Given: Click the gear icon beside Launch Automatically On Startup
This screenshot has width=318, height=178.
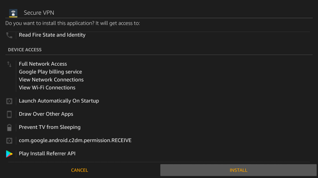Looking at the screenshot, I should point(9,101).
